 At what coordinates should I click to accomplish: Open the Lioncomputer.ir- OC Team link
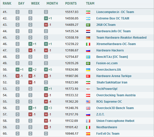115,12
